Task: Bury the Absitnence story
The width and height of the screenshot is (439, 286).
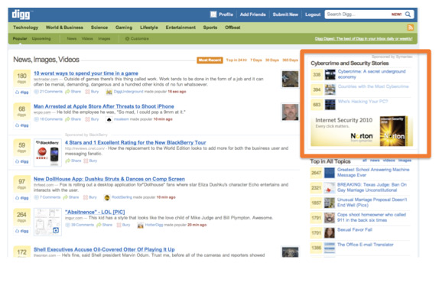Action: pyautogui.click(x=123, y=225)
